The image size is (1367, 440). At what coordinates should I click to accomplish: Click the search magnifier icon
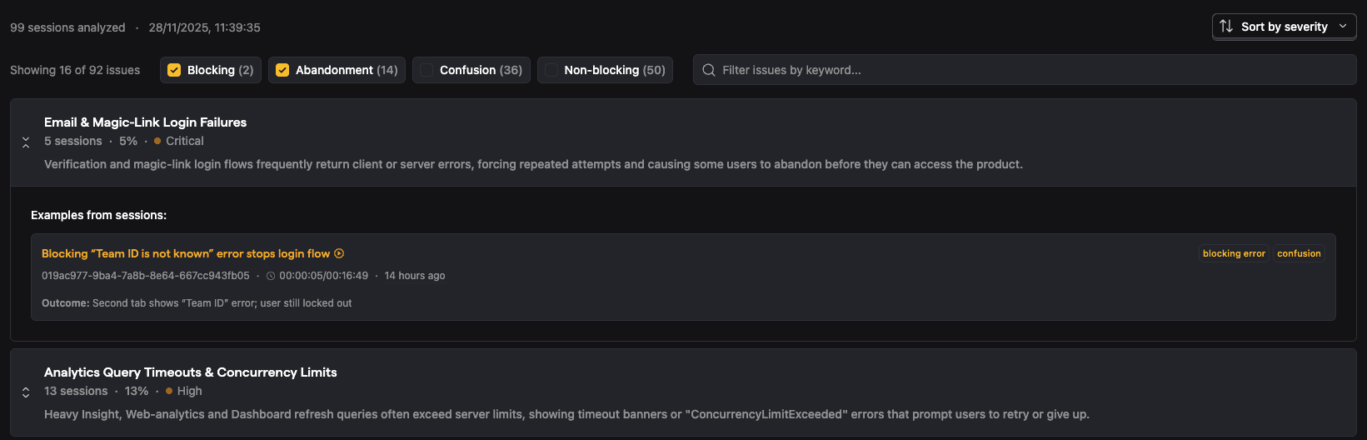(709, 70)
